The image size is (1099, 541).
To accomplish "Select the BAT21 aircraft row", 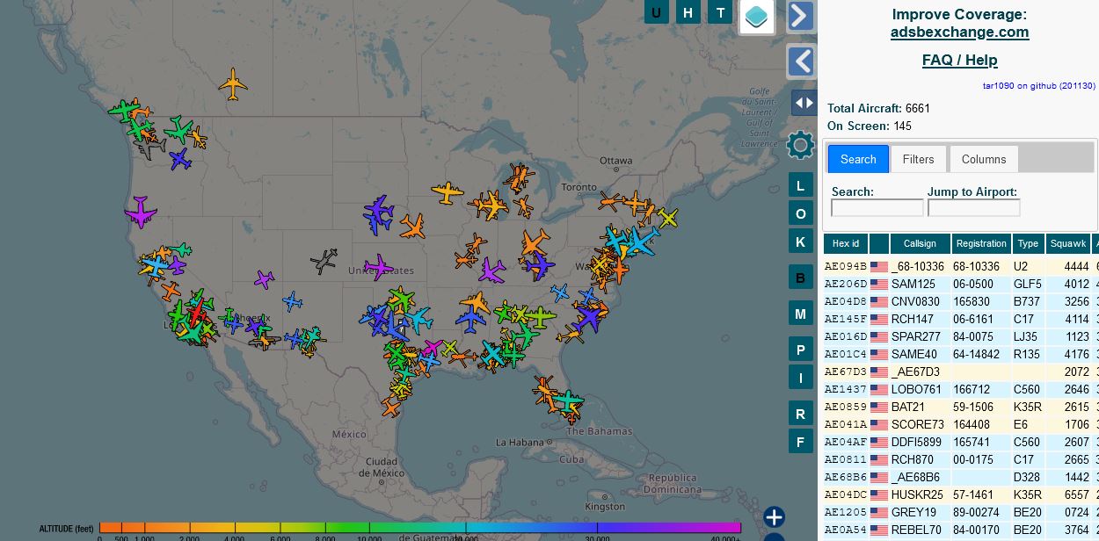I will pos(961,407).
